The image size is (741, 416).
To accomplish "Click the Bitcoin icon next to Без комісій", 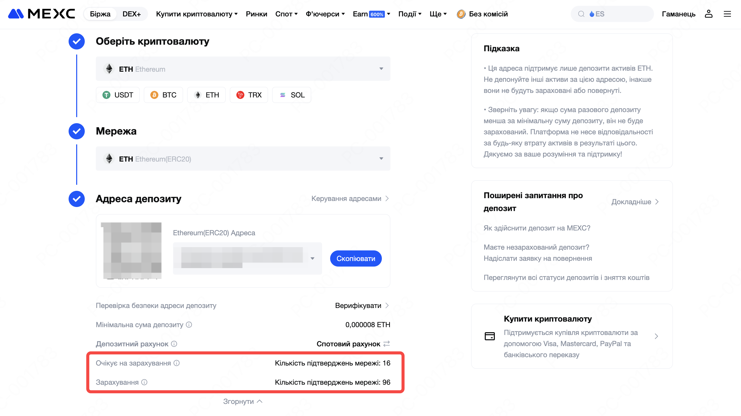I will point(461,14).
